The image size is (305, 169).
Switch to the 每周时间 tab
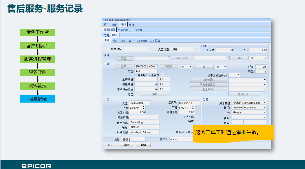(123, 30)
